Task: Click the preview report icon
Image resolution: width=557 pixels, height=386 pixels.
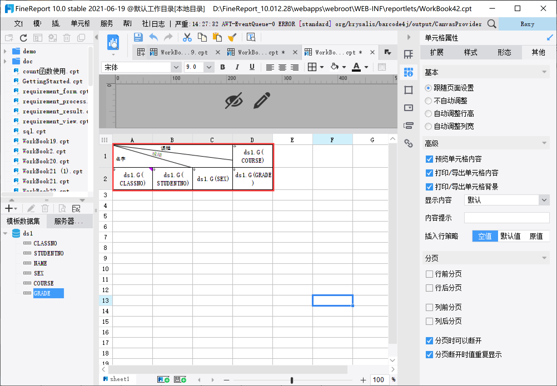Action: coord(113,43)
